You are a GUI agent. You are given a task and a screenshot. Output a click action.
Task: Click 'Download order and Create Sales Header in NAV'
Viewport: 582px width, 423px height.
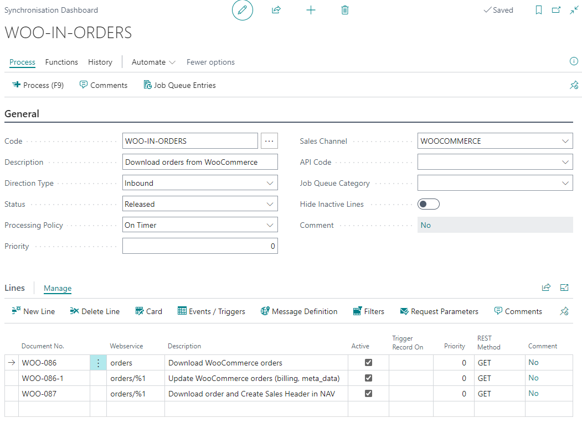[x=256, y=394]
